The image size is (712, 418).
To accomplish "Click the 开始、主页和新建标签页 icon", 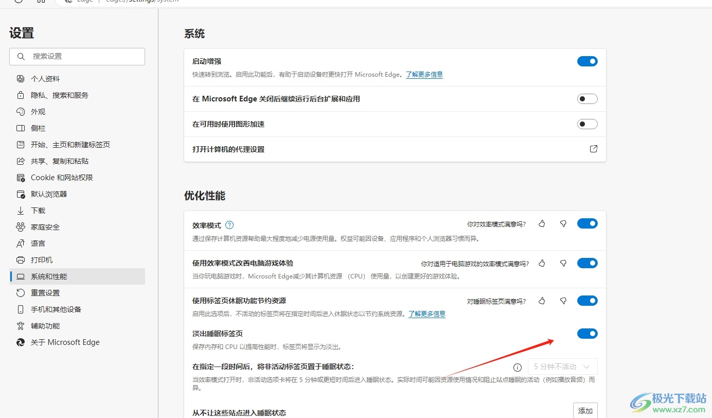I will click(x=21, y=145).
